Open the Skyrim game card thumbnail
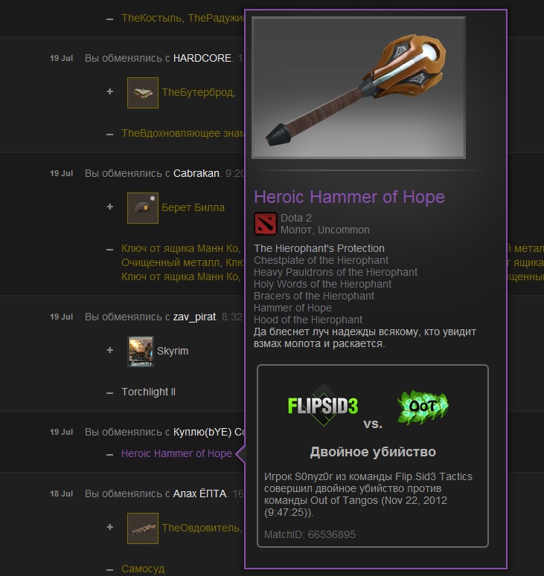Viewport: 544px width, 576px height. pyautogui.click(x=141, y=352)
